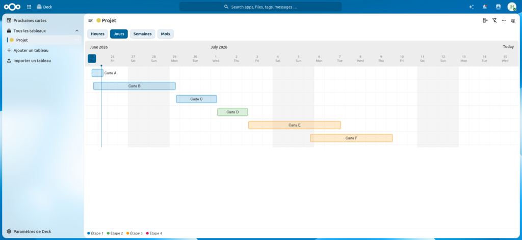This screenshot has width=522, height=240.
Task: Click the add list icon in board header
Action: coord(485,20)
